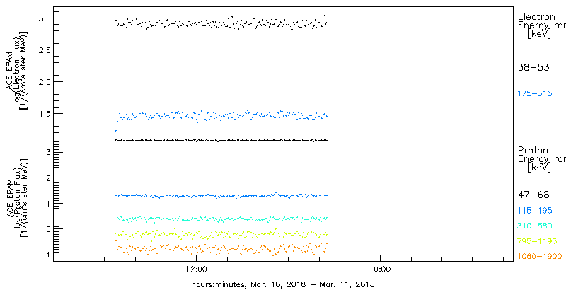Click the 0:00 time axis label
The image size is (566, 290).
coord(381,269)
